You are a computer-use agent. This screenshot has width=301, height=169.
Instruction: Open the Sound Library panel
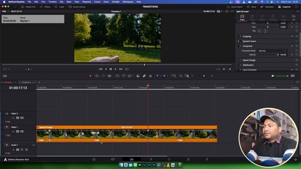pyautogui.click(x=77, y=7)
